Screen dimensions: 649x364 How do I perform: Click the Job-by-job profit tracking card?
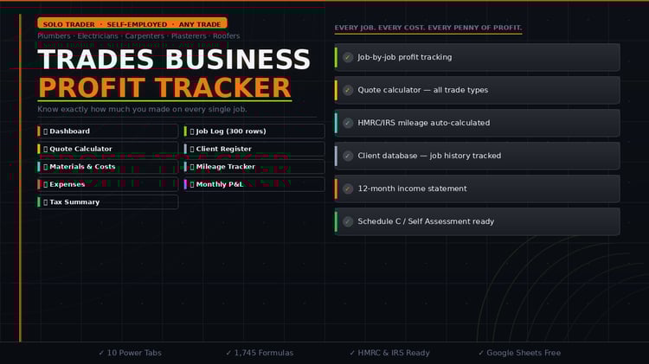pyautogui.click(x=477, y=57)
